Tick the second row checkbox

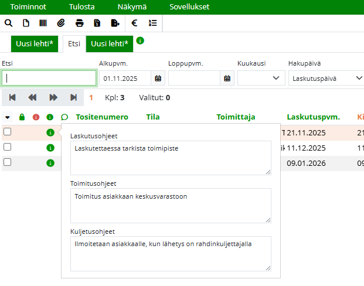coord(8,147)
